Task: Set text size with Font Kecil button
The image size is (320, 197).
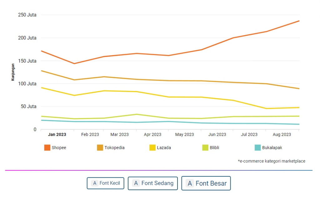Action: click(105, 183)
